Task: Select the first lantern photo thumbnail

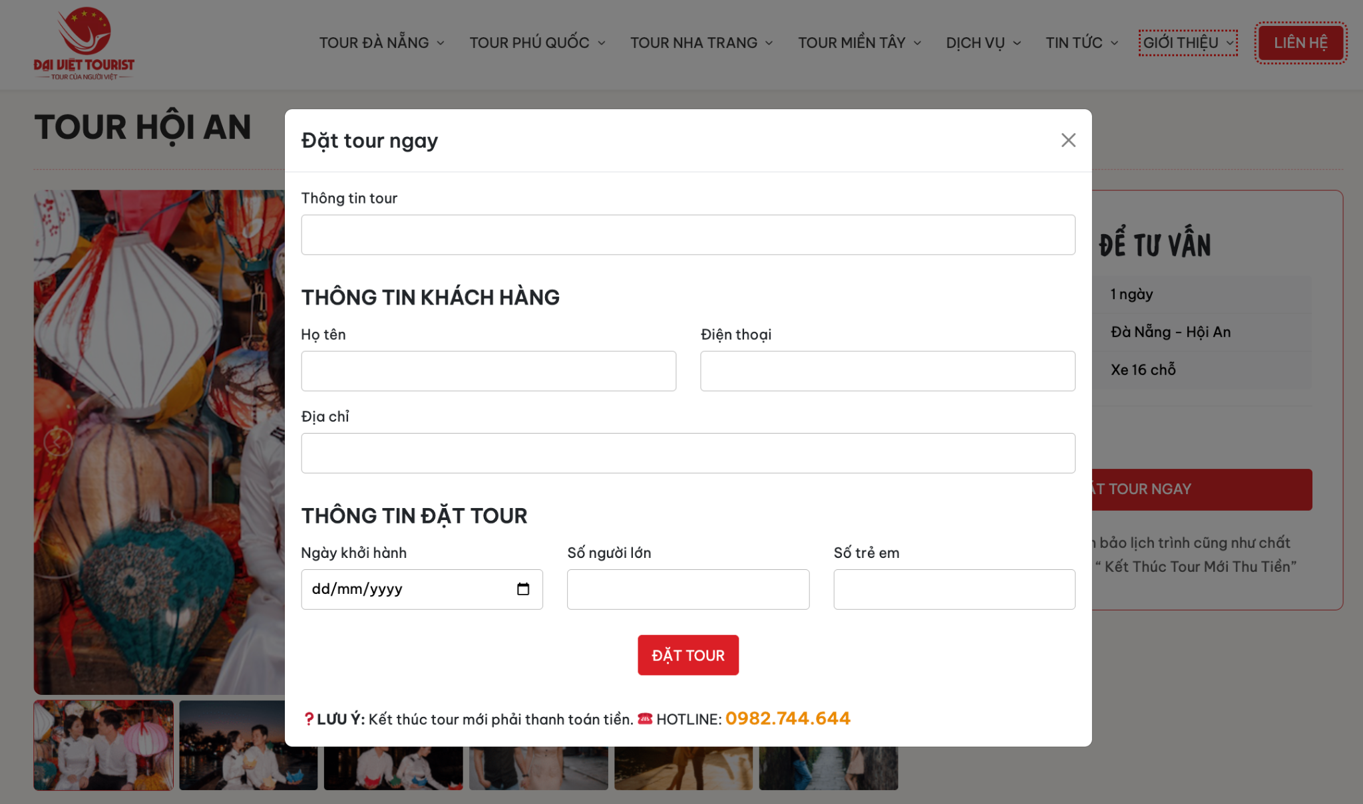Action: click(103, 745)
